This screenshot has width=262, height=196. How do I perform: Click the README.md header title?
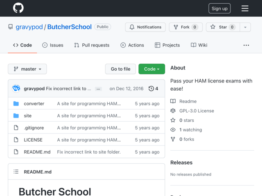click(38, 172)
